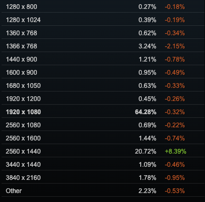
Task: Click the 64.28% share value
Action: [145, 112]
